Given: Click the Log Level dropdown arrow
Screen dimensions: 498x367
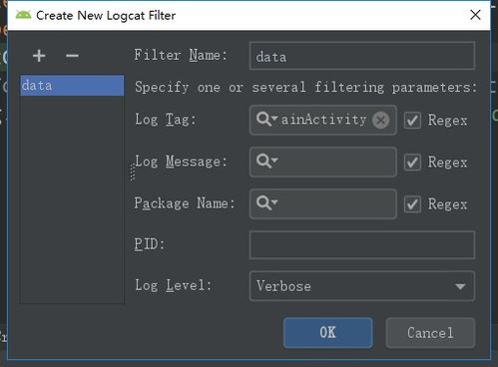Looking at the screenshot, I should pyautogui.click(x=460, y=286).
